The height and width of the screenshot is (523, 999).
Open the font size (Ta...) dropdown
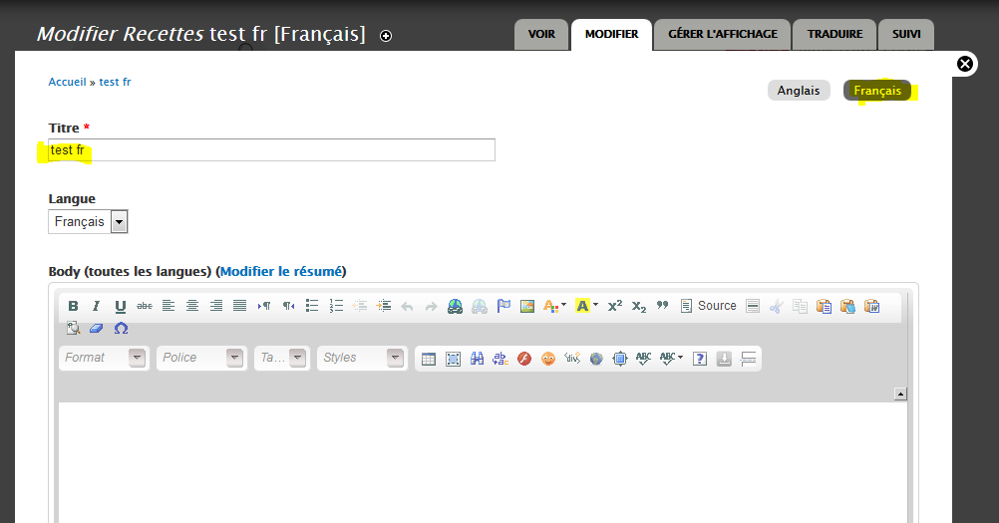[x=281, y=359]
